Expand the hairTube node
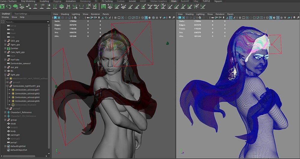The image size is (300, 159). [5, 60]
